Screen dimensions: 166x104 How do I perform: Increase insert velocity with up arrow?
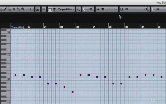93,8
